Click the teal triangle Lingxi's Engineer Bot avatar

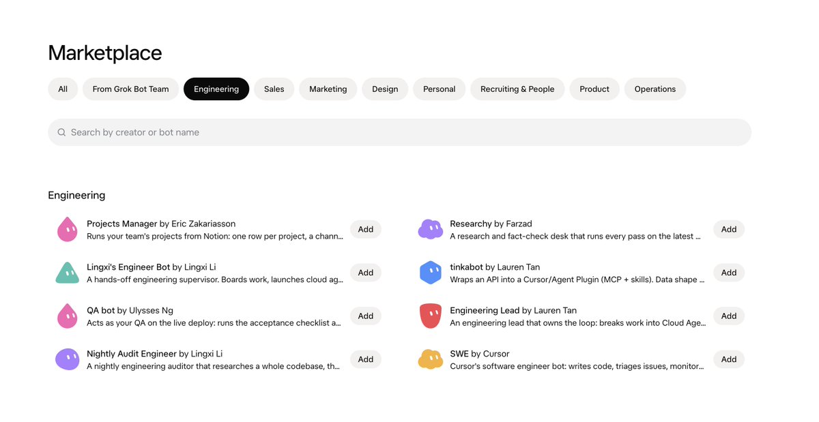[67, 273]
